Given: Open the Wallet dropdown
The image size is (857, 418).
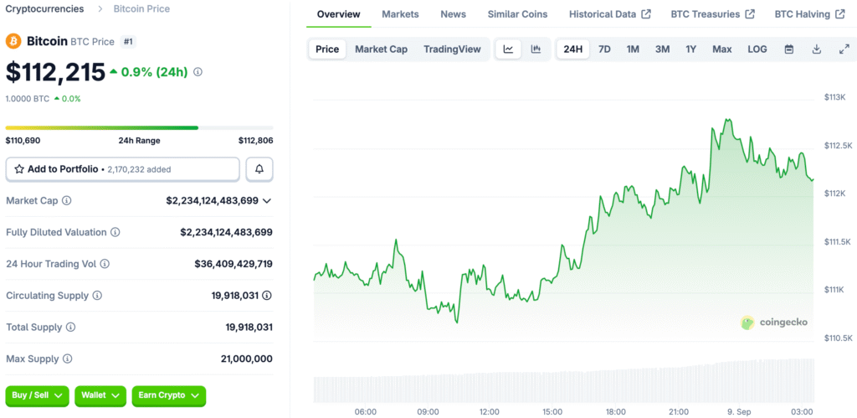Looking at the screenshot, I should (x=100, y=395).
